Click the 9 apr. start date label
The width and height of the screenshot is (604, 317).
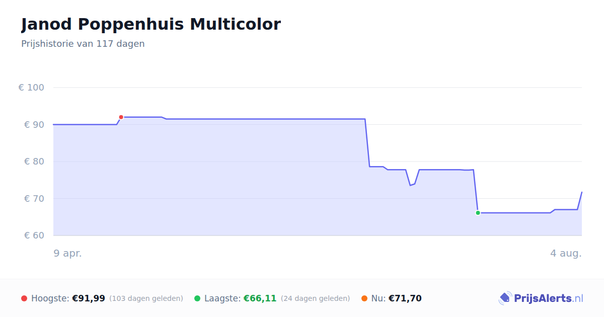[x=68, y=253]
